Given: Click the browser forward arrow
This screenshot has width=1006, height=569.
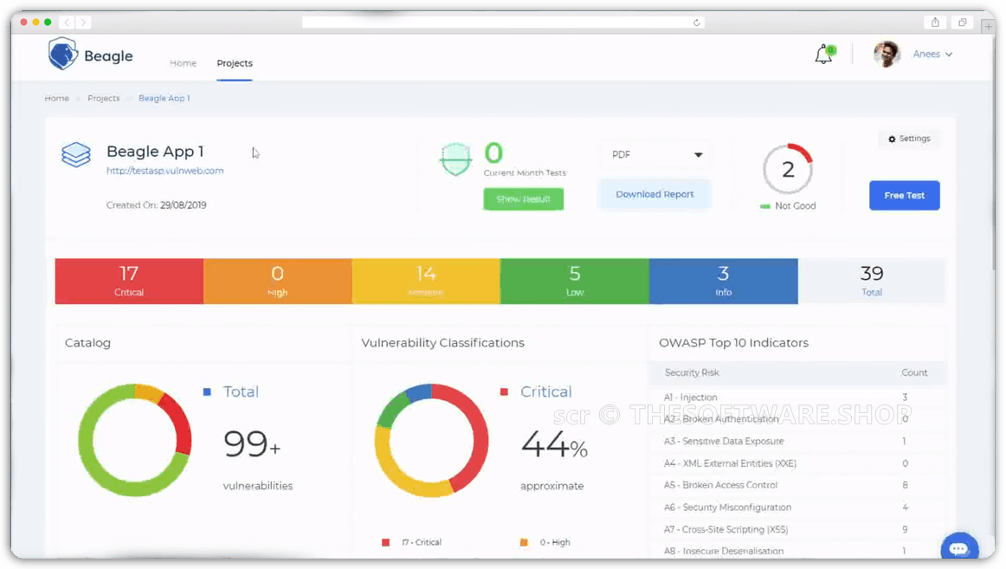Looking at the screenshot, I should click(83, 23).
